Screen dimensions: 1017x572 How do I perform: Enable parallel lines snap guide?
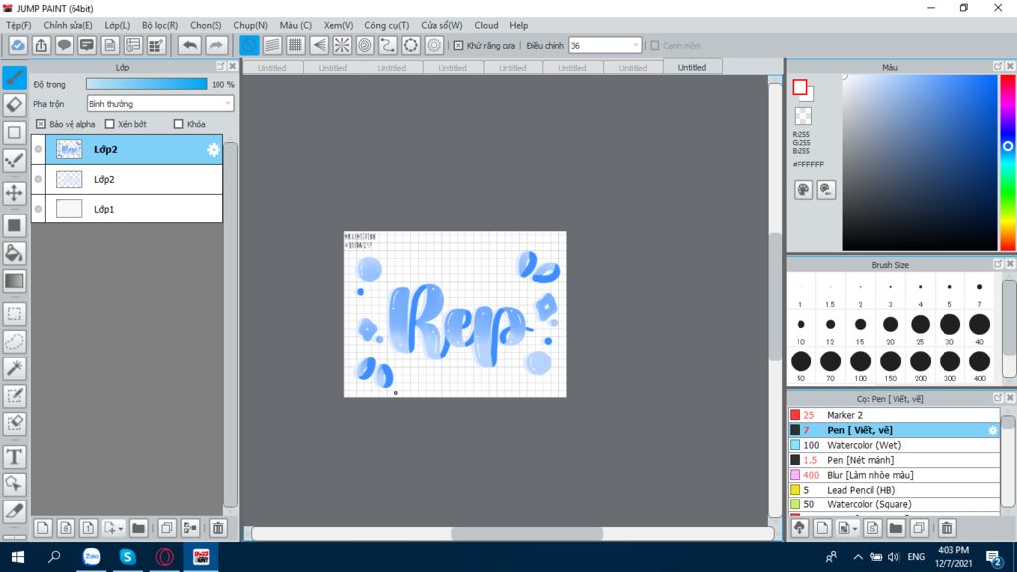272,45
